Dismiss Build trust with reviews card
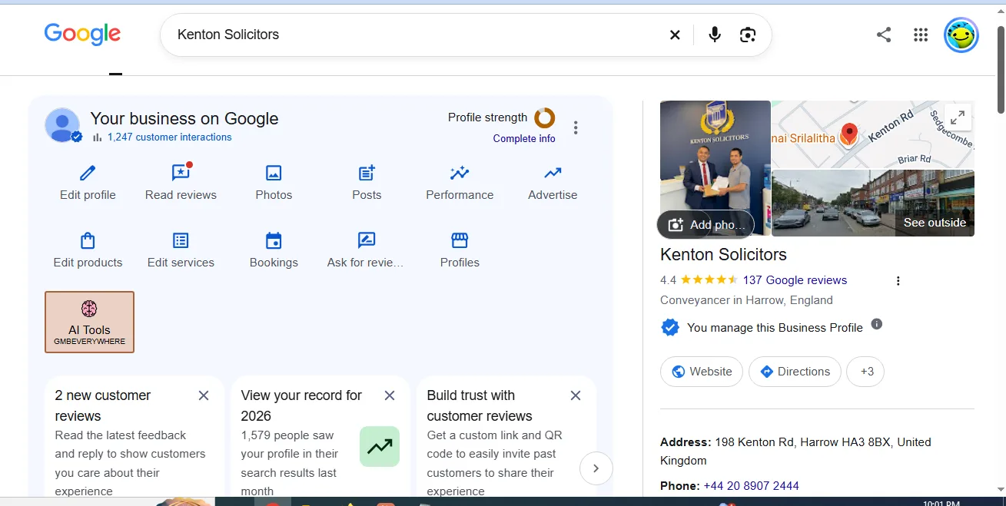Viewport: 1006px width, 506px height. [576, 395]
